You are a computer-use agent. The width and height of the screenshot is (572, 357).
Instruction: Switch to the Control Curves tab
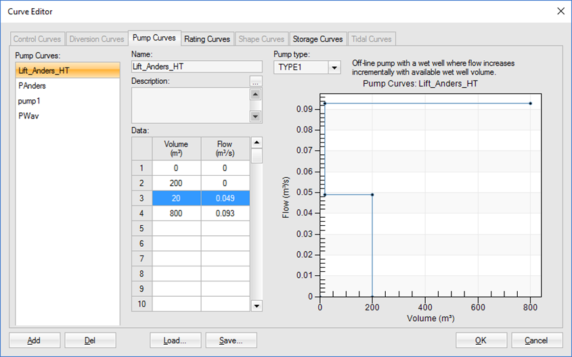coord(37,39)
